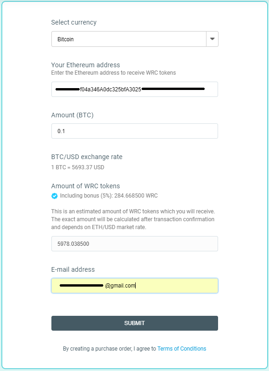This screenshot has width=269, height=371.
Task: Click the WRC tokens amount field 5978.038500
Action: [135, 244]
